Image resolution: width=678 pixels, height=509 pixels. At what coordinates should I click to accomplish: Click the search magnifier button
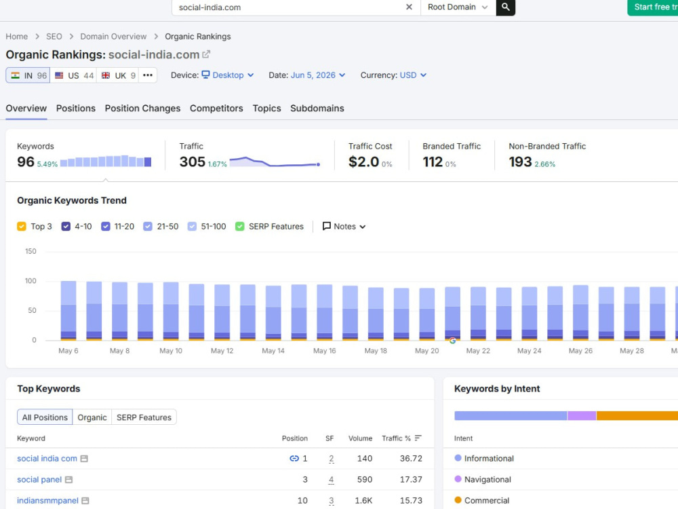tap(506, 7)
